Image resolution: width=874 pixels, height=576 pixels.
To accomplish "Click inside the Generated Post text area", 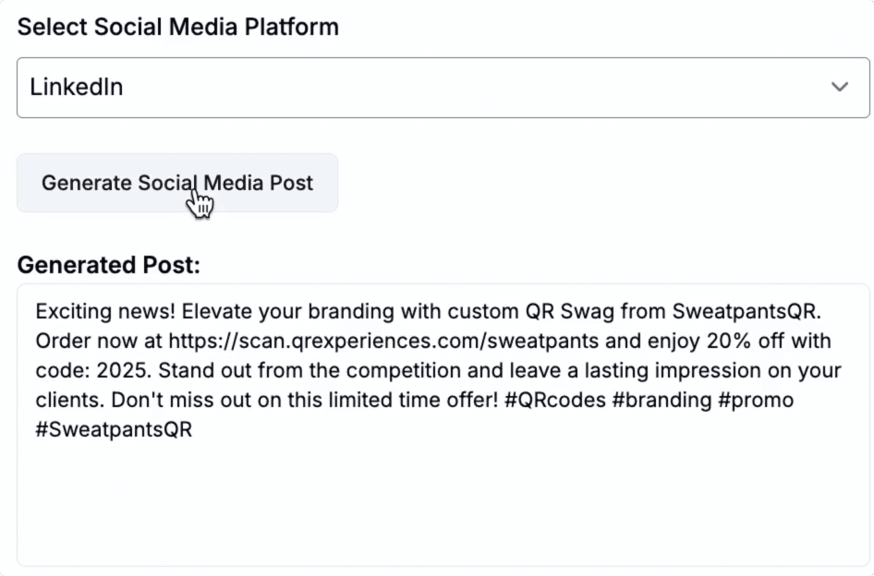I will [x=443, y=498].
